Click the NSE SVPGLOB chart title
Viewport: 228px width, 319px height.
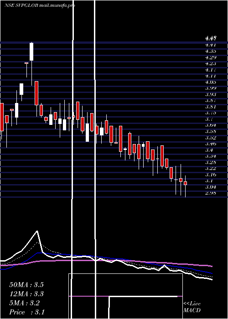[40, 5]
